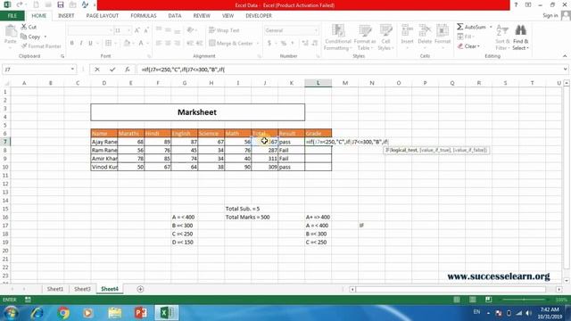The width and height of the screenshot is (571, 321).
Task: Open the file explorer folder on taskbar
Action: click(x=115, y=313)
